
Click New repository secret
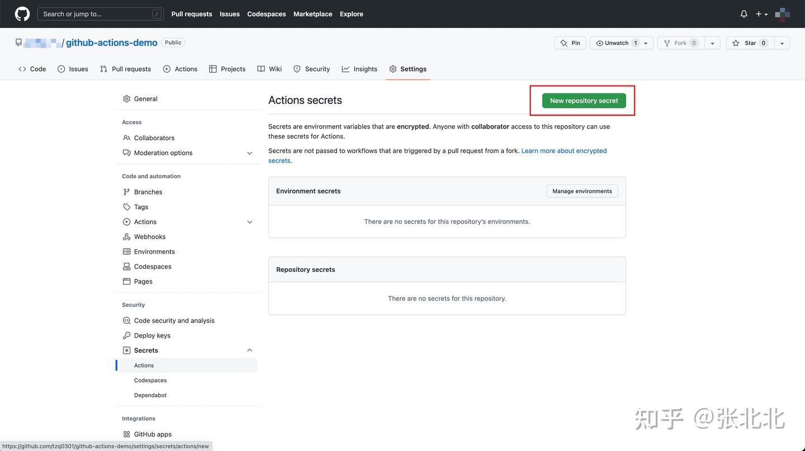point(583,101)
